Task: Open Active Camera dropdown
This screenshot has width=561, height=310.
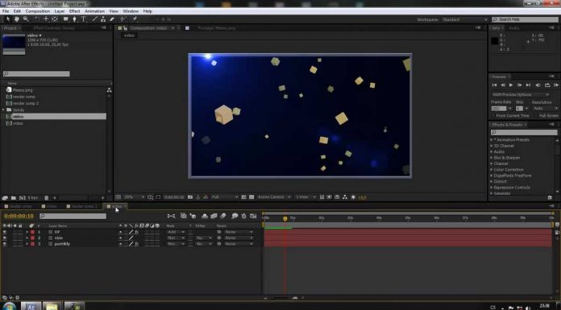Action: [x=274, y=197]
